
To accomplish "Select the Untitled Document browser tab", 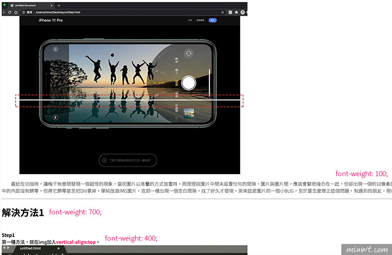I will (31, 5).
